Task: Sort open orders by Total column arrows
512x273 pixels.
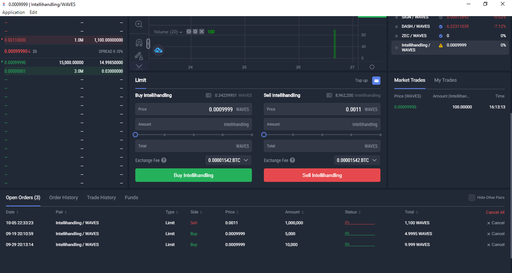Action: tap(417, 212)
